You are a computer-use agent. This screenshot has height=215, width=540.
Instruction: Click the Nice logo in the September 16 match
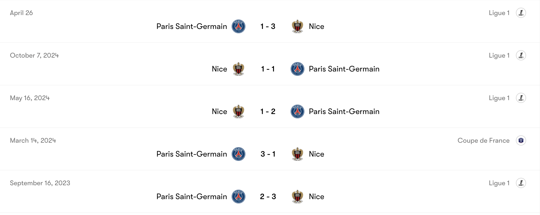pyautogui.click(x=297, y=197)
